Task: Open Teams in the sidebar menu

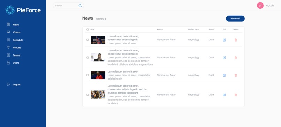Action: (x=16, y=55)
